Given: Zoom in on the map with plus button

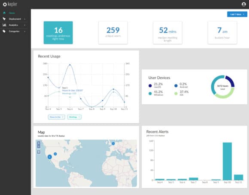Looking at the screenshot, I should 39,143.
